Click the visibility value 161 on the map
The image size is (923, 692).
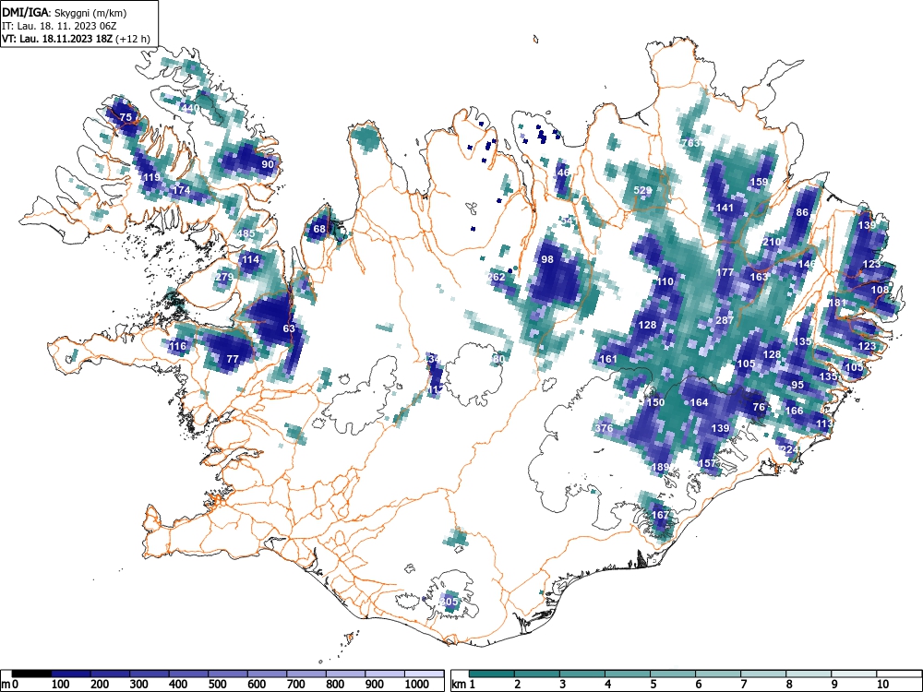608,359
